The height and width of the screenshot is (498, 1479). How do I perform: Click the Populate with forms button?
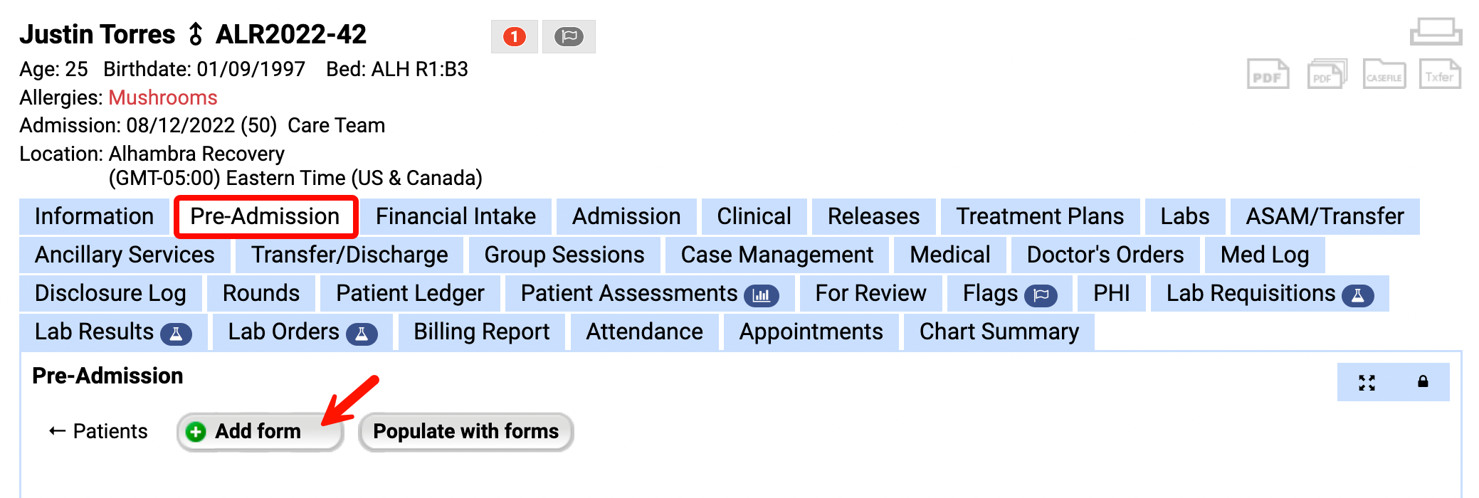(x=465, y=431)
